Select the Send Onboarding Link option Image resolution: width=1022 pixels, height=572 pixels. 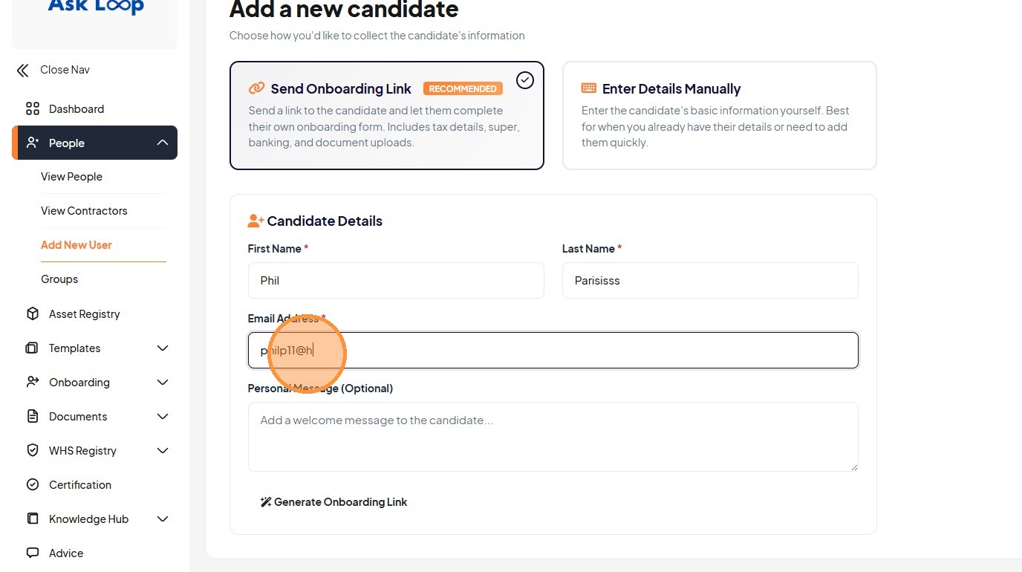coord(386,115)
